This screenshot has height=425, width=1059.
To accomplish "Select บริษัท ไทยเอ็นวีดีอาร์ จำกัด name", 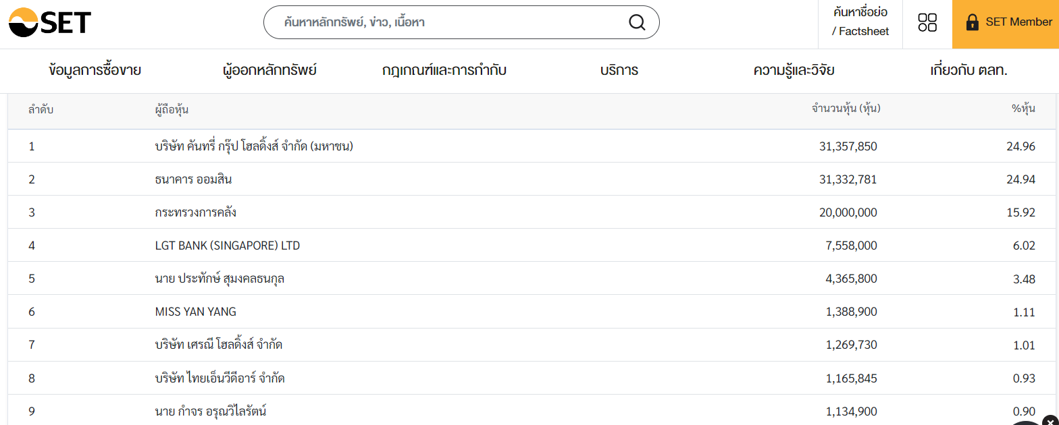I will 219,378.
